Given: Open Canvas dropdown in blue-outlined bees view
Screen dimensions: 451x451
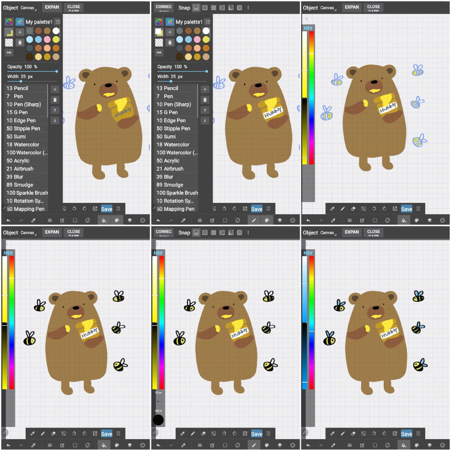Looking at the screenshot, I should (328, 8).
